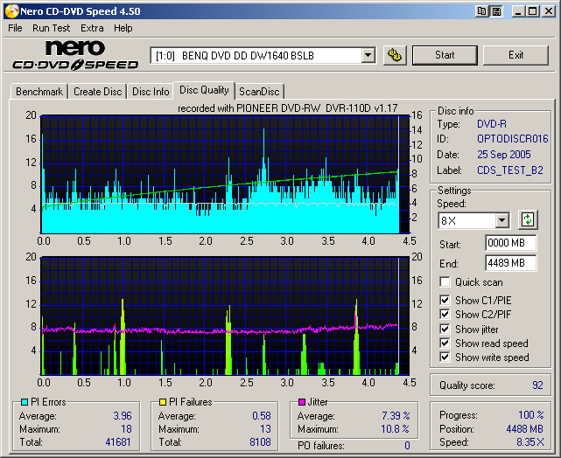Click the copy-to-clipboard icon in title bar
Screen dimensions: 561x458
[482, 11]
